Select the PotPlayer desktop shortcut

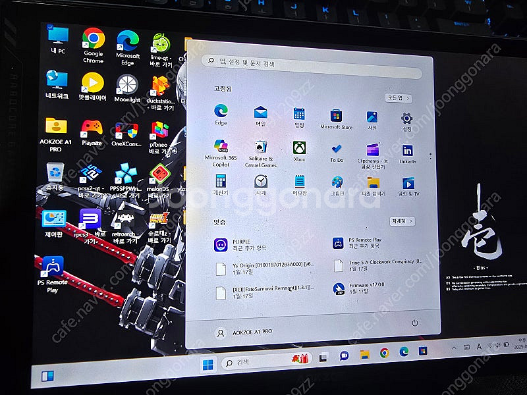[92, 87]
